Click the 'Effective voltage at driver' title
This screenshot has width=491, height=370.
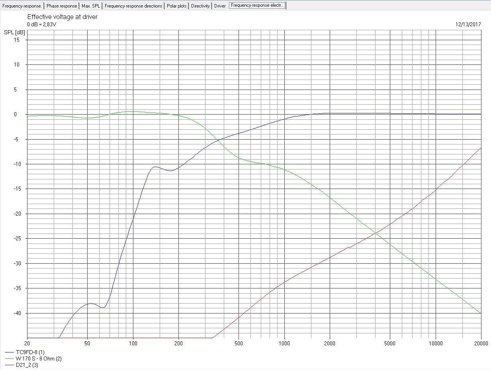[x=62, y=17]
